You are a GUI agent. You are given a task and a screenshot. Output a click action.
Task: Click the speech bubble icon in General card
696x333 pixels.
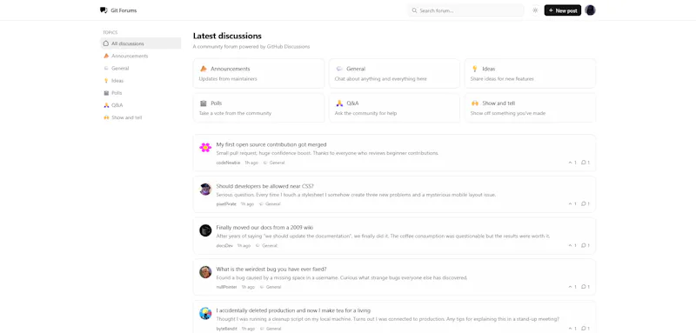339,69
